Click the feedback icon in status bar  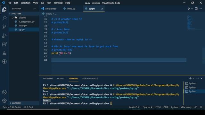196,107
